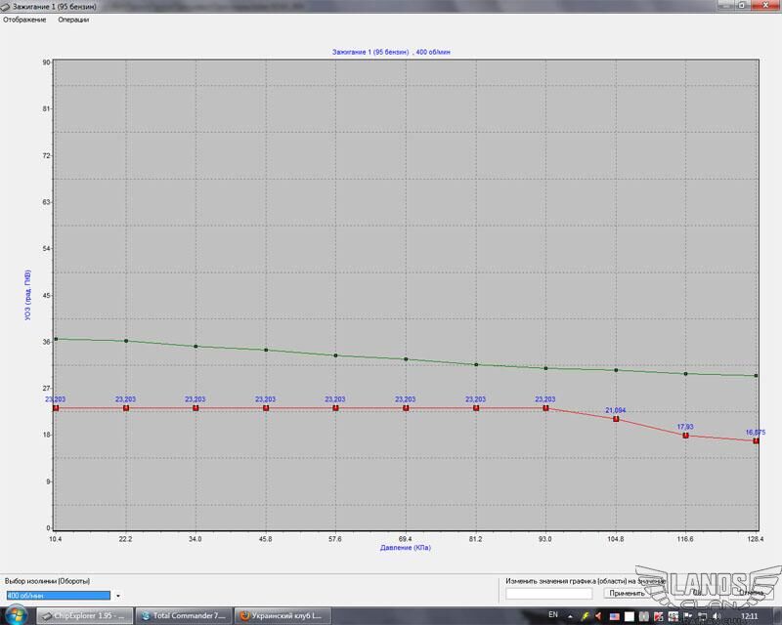Select the red point labeled 17,93

point(686,436)
